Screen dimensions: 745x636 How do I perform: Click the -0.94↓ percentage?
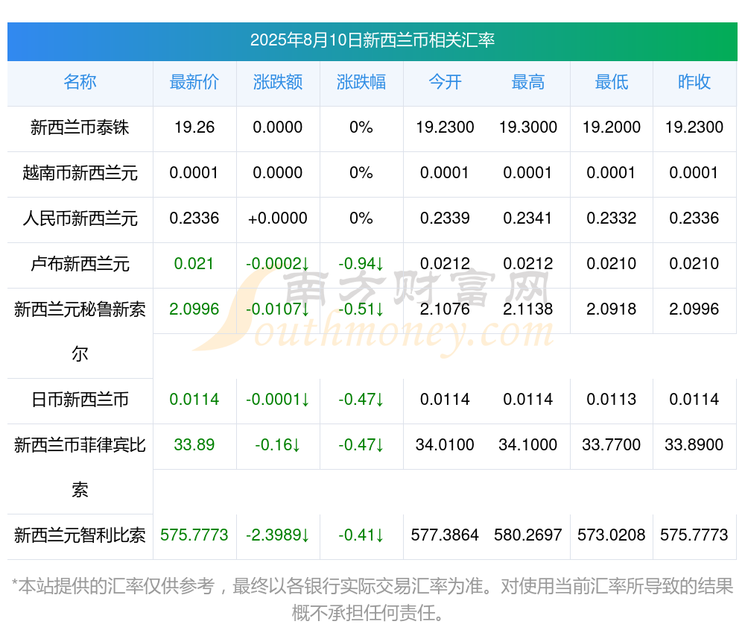pyautogui.click(x=361, y=264)
